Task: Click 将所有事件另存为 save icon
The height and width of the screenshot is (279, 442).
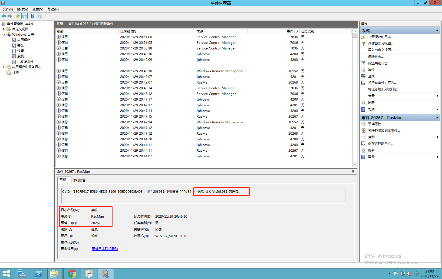Action: [363, 82]
